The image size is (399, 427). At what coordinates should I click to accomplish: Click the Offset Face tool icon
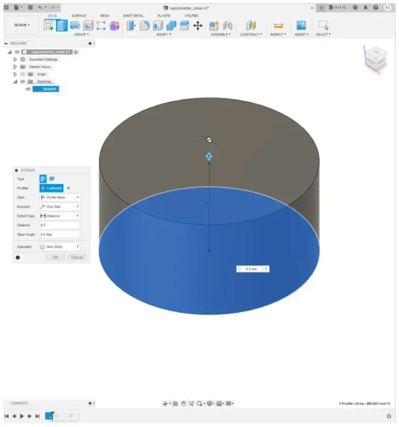tap(185, 26)
